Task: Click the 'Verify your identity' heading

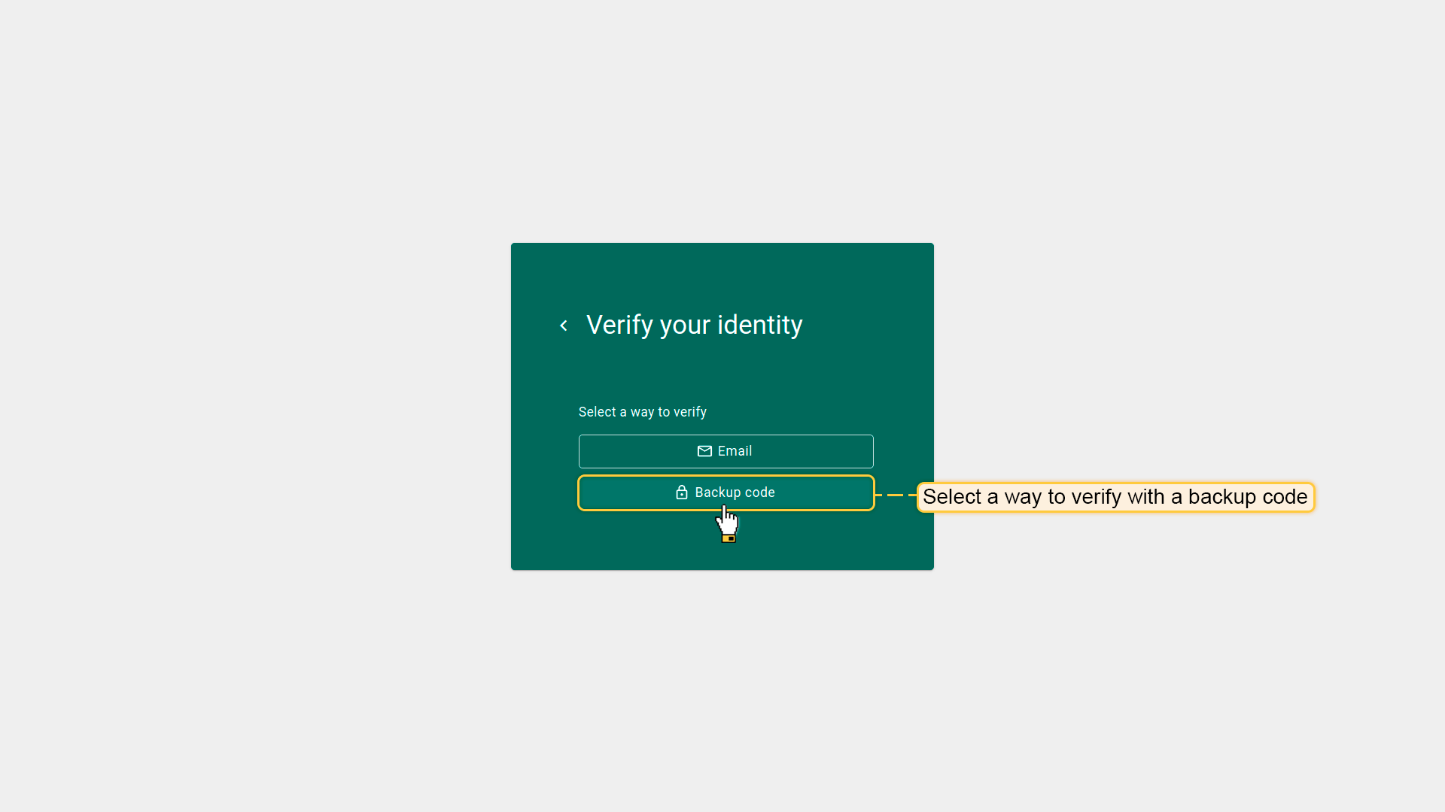Action: 694,325
